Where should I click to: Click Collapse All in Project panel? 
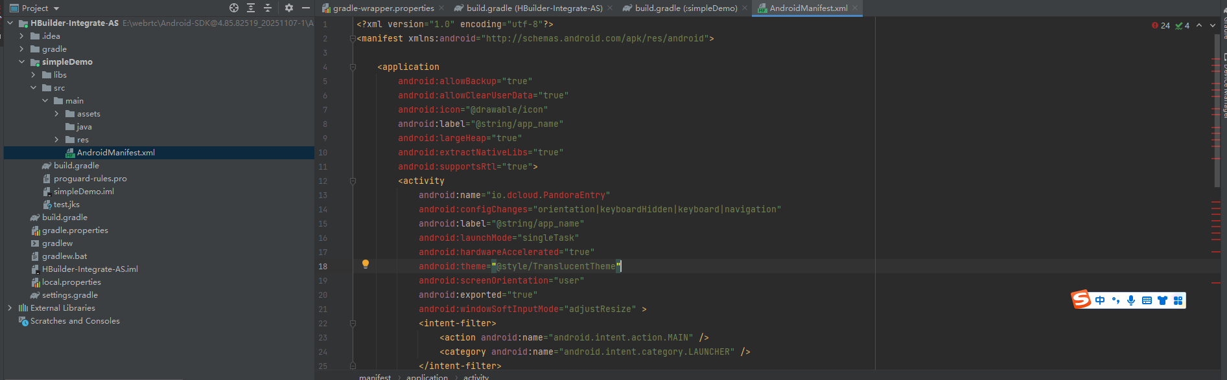(268, 8)
